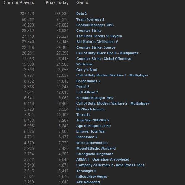Click Terraria peak today value 10,103

click(x=63, y=115)
